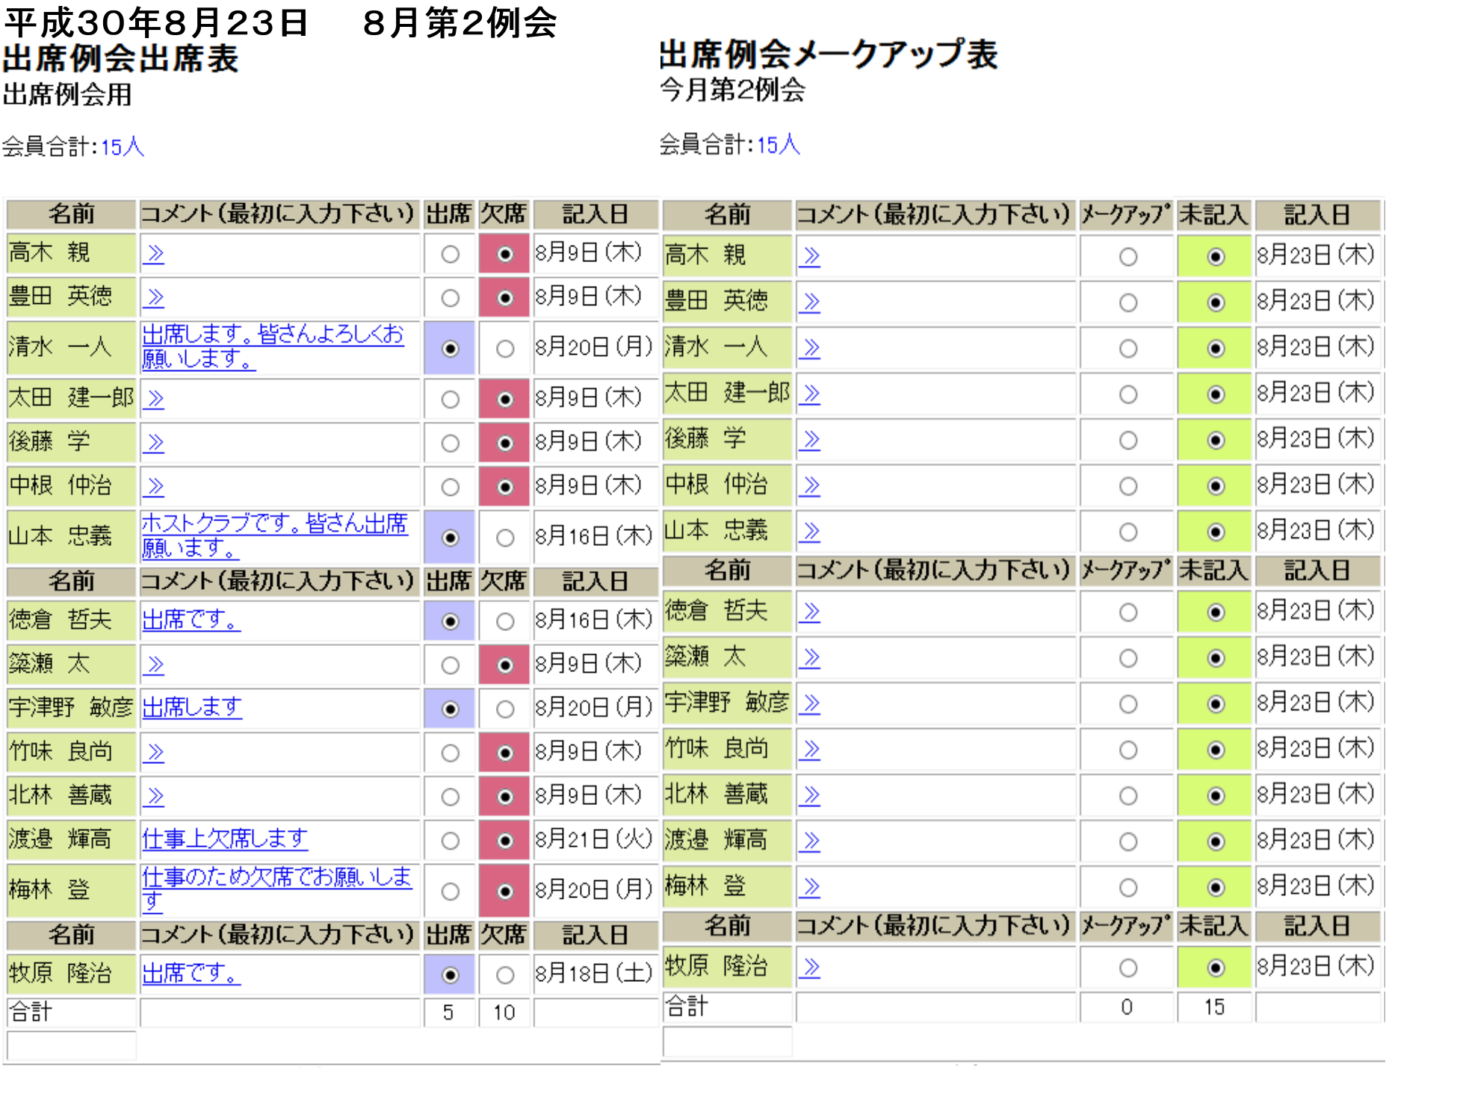Click 山本 忠義 name cell in attendance table

tap(72, 536)
